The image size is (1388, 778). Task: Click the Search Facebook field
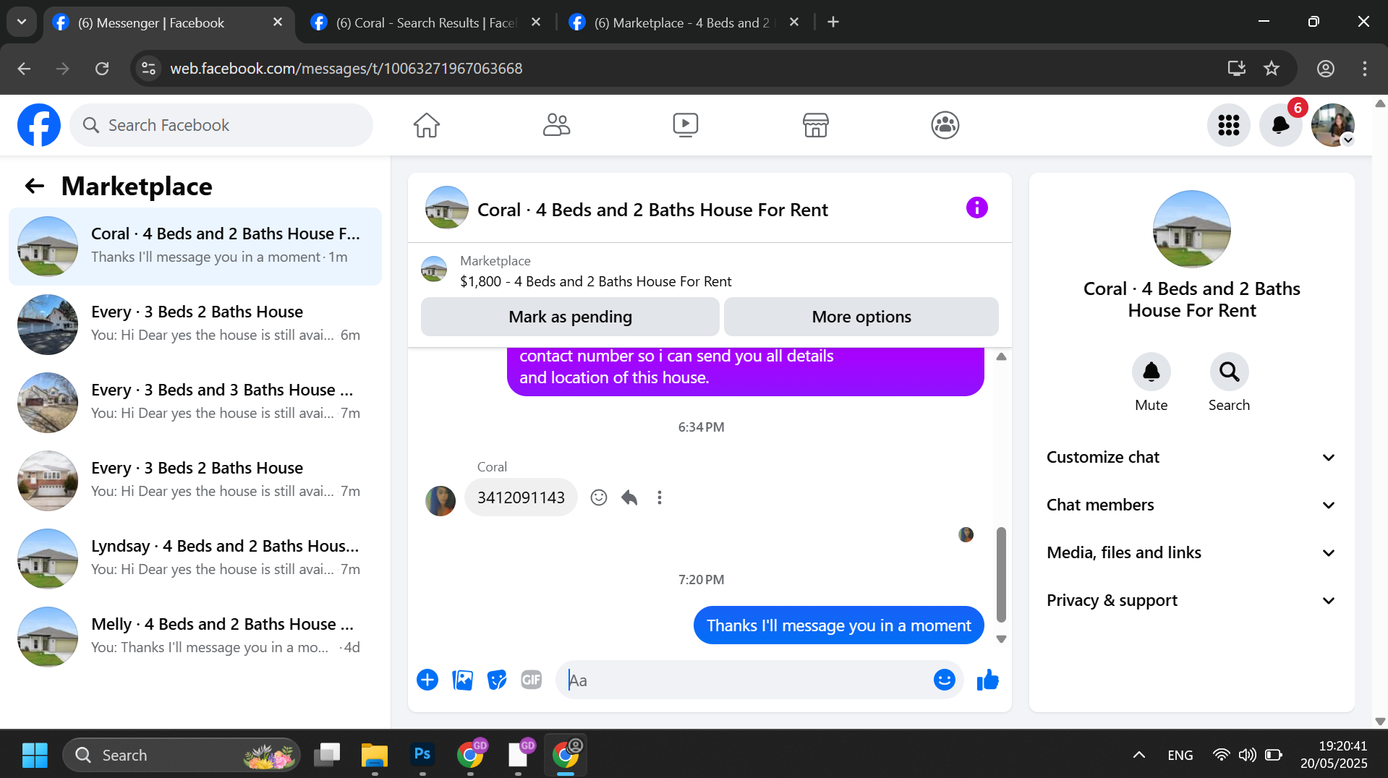(221, 125)
